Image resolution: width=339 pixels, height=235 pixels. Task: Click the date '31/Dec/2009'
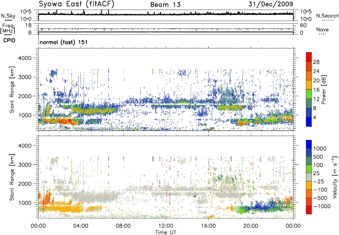pos(271,4)
